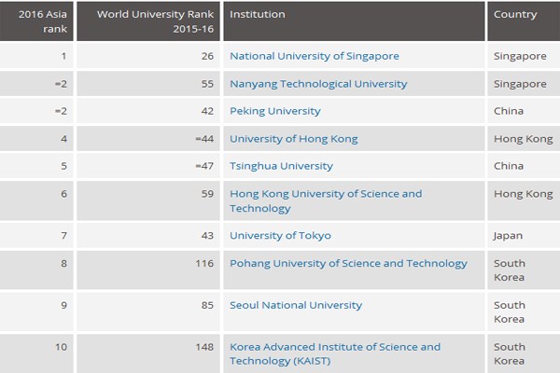Click Pohang University of Science and Technology

(x=348, y=264)
